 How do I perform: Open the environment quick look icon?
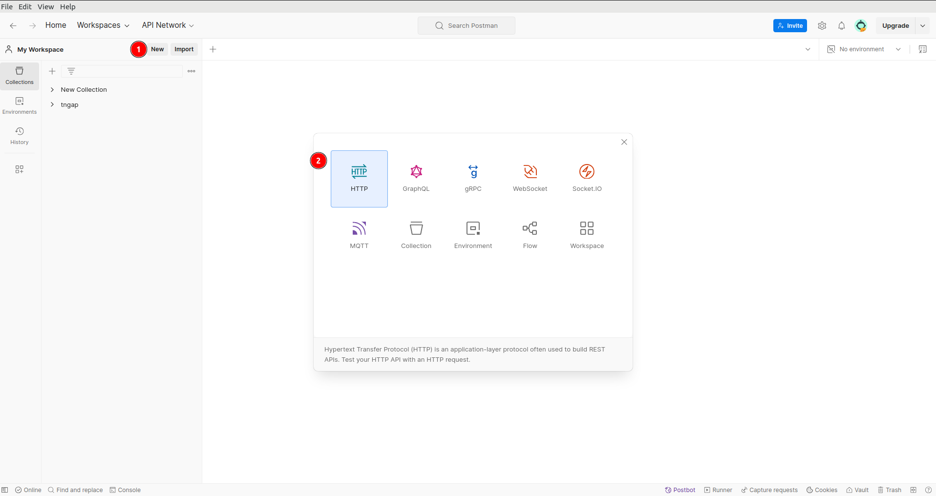point(922,49)
